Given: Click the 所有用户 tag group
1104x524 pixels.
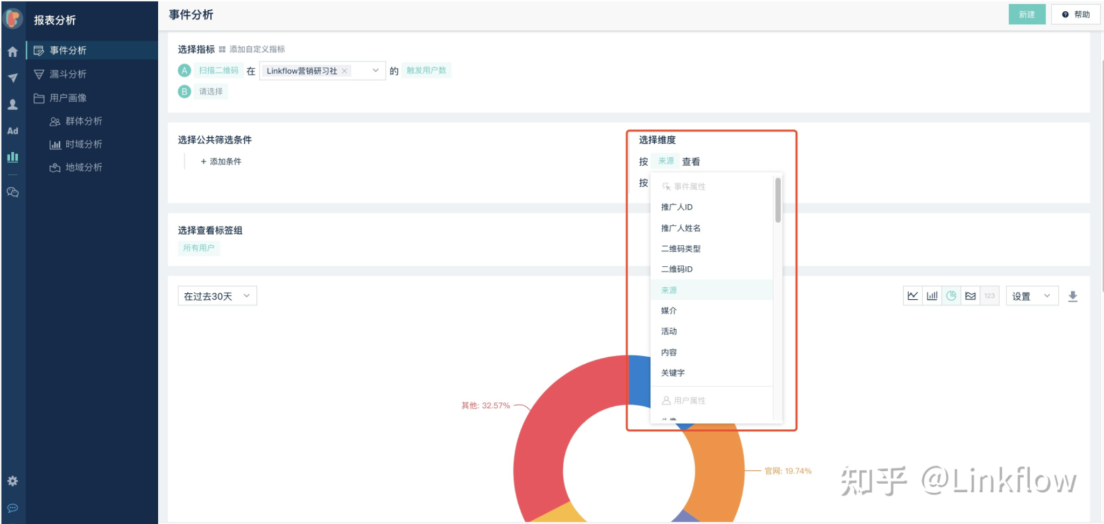Looking at the screenshot, I should tap(198, 248).
